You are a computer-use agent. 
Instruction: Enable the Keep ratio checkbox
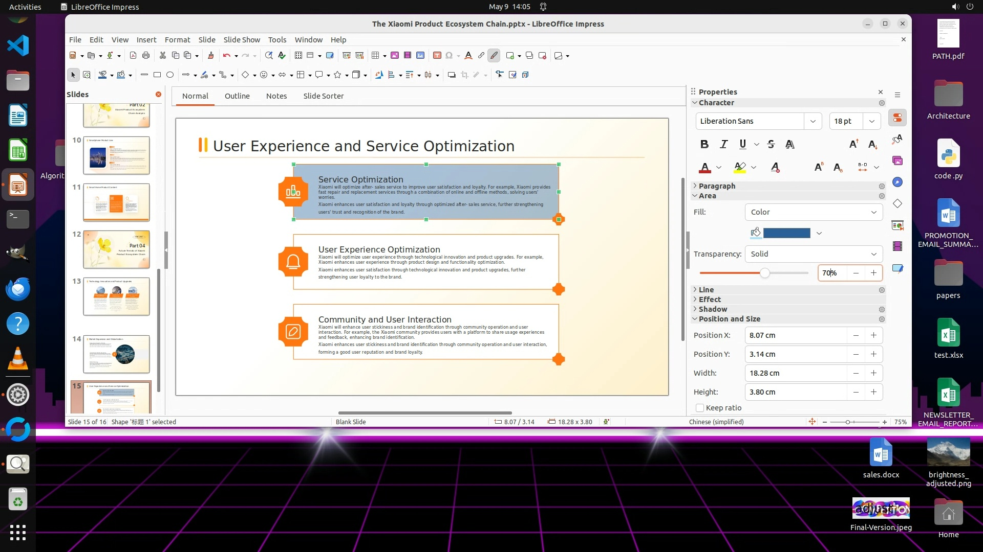pos(700,408)
